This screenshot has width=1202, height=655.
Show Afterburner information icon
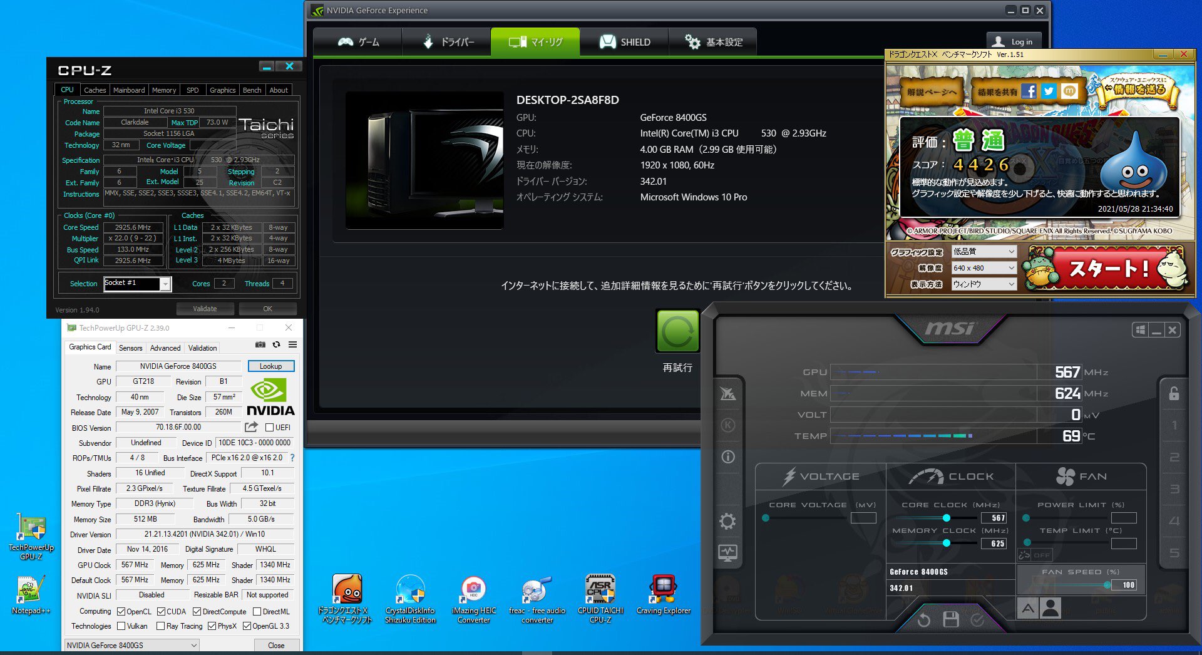(727, 456)
